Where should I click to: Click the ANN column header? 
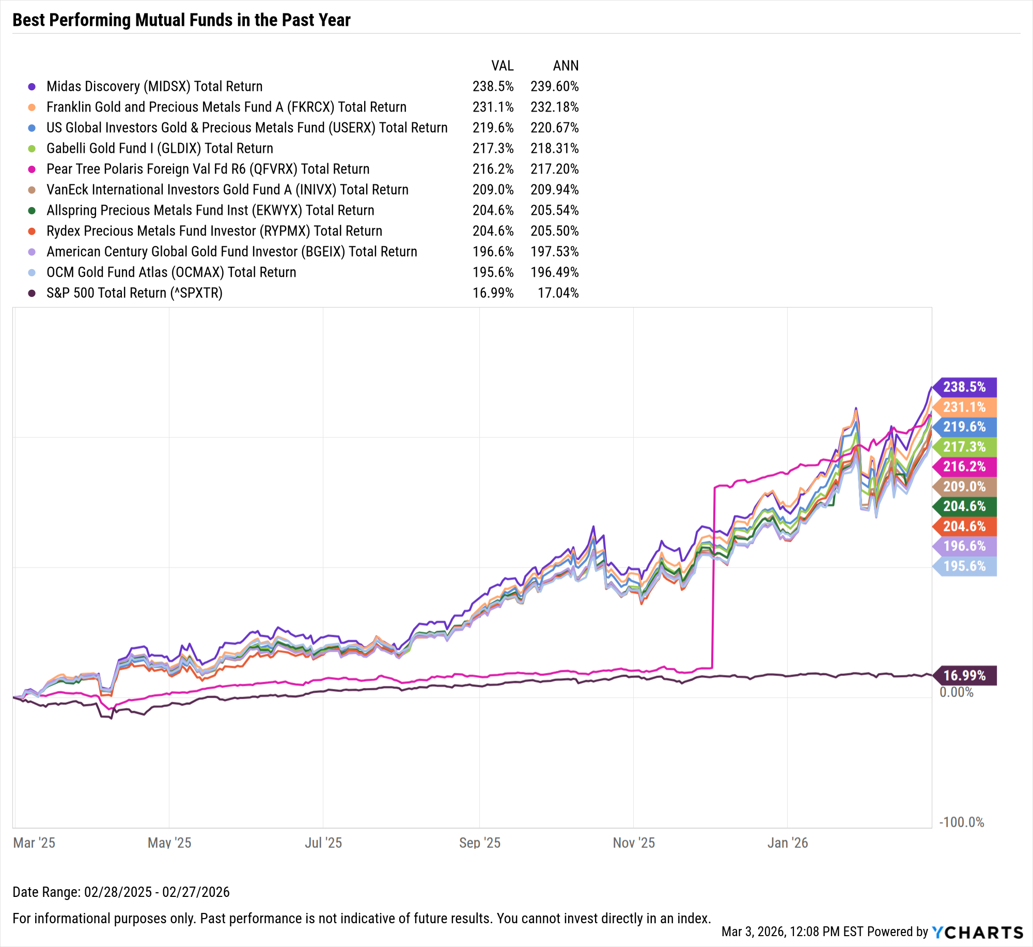pyautogui.click(x=566, y=66)
